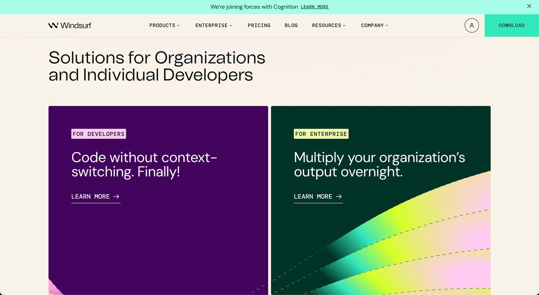Screen dimensions: 539x295
Task: Open the Blog page
Action: (x=291, y=25)
